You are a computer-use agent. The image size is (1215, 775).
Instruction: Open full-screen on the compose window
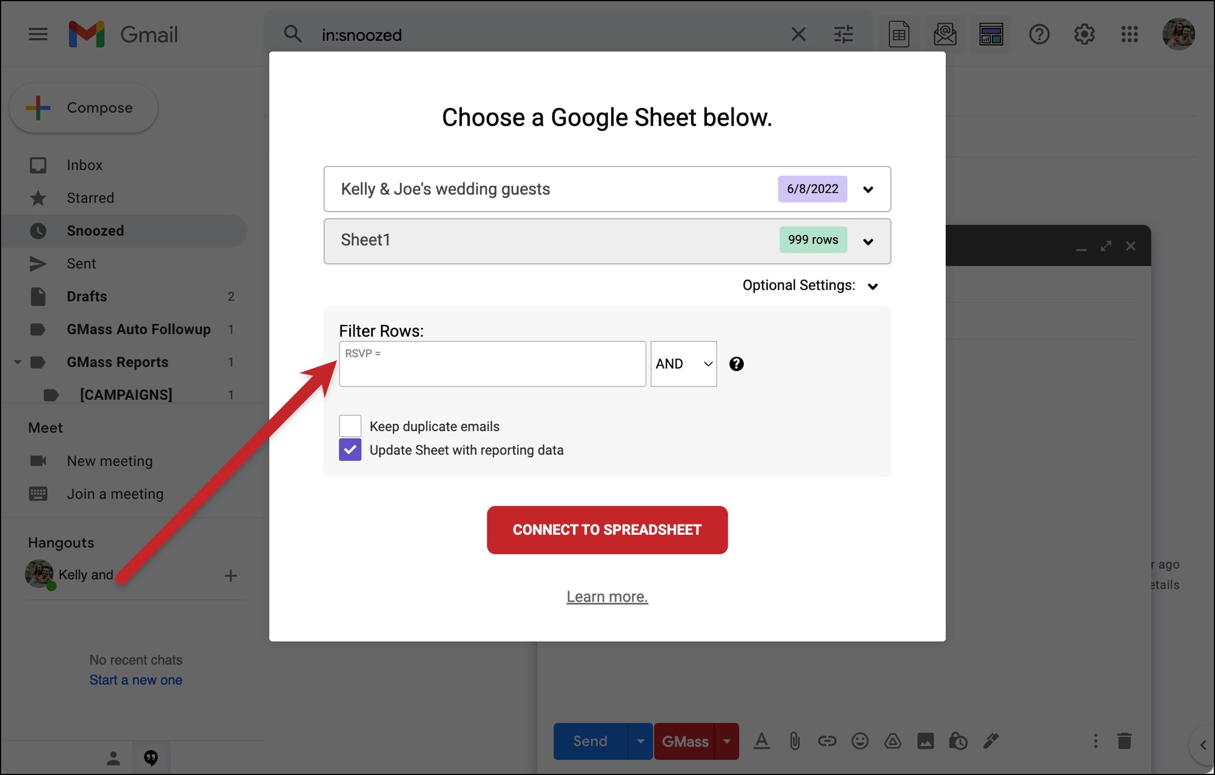1106,246
